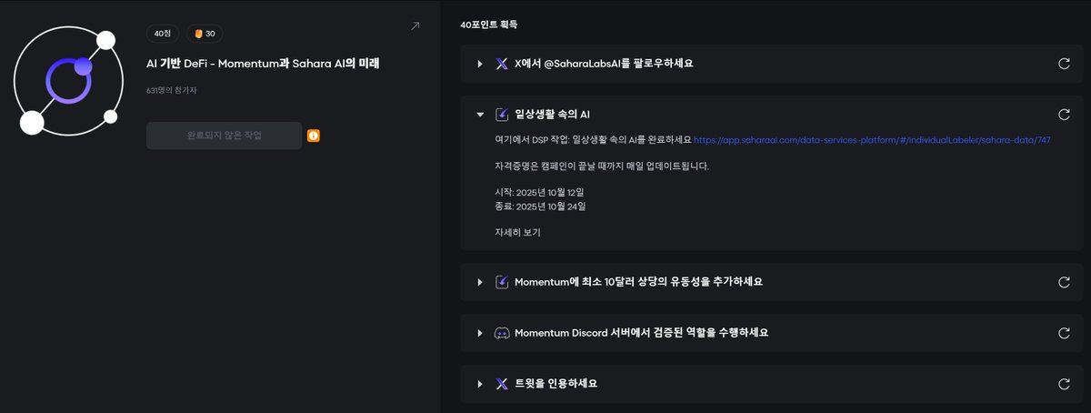Click the X에서 @SaharaLabsAI task title
1091x413 pixels.
coord(604,64)
